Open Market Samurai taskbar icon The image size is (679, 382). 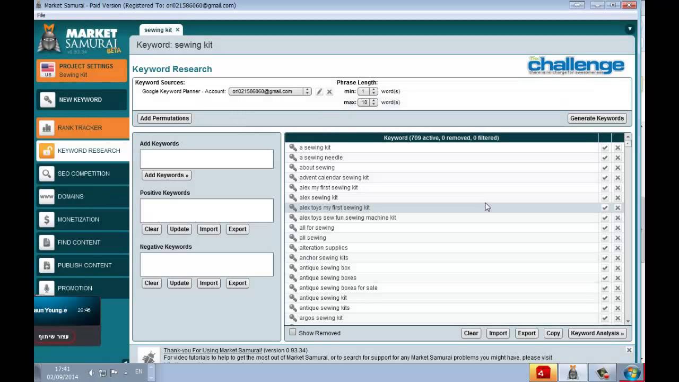tap(573, 373)
